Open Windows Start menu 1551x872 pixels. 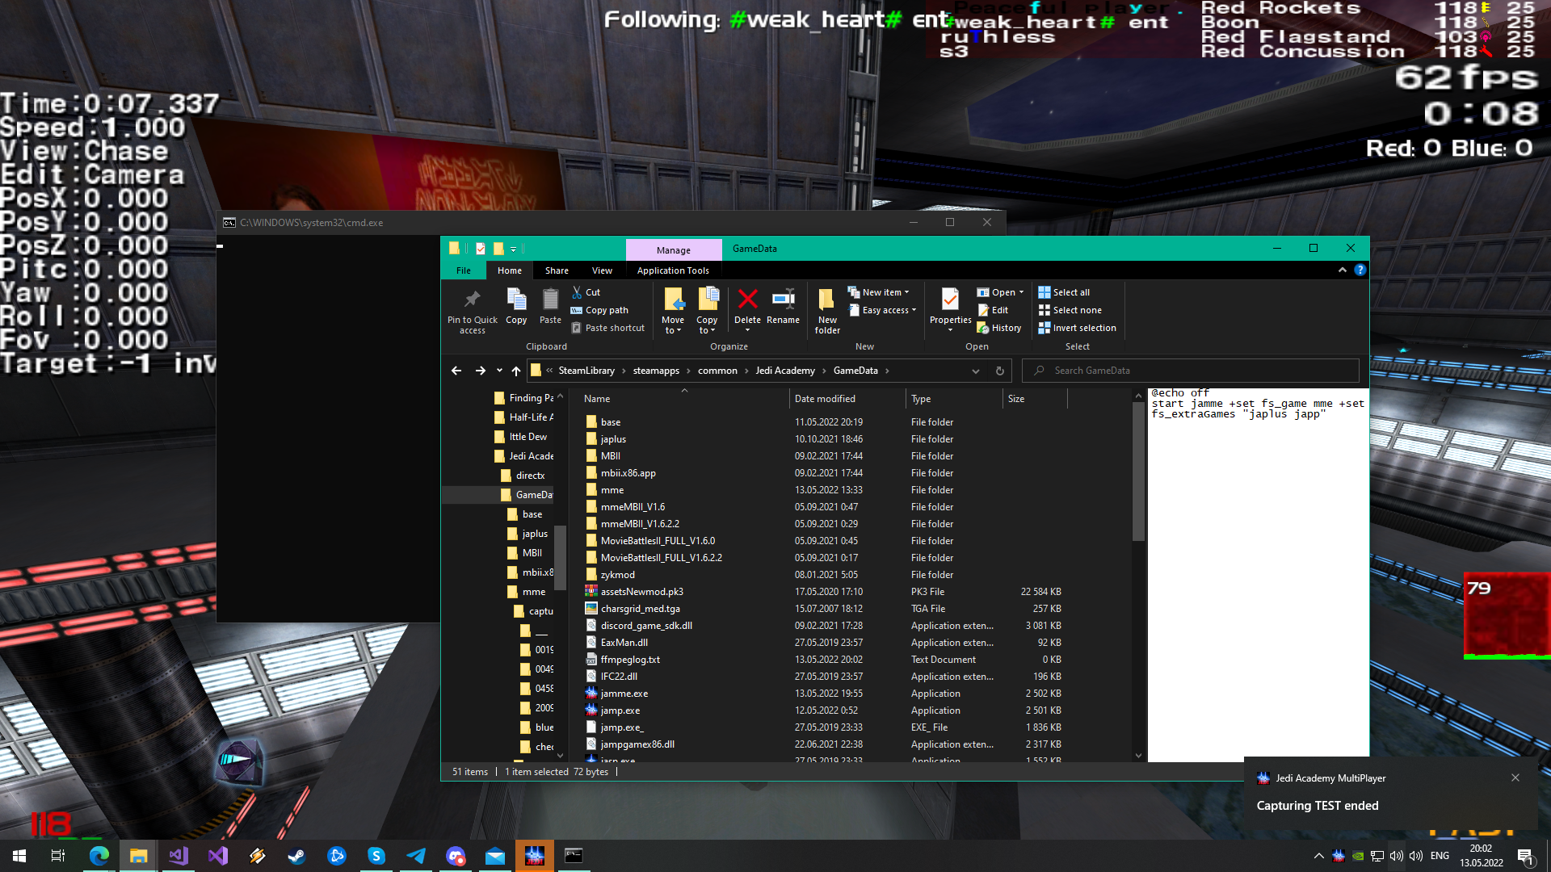[19, 856]
